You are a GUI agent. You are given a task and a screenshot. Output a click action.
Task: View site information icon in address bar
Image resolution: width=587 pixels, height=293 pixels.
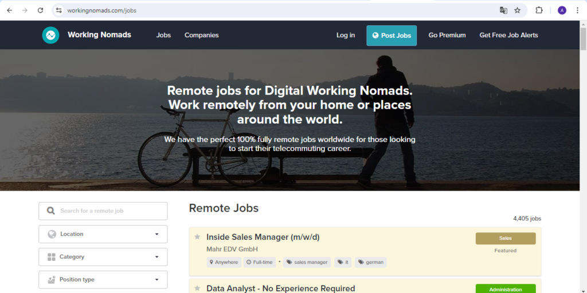(x=58, y=10)
